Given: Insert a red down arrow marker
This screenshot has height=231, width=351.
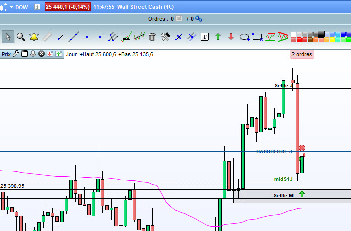Looking at the screenshot, I should coord(231,37).
